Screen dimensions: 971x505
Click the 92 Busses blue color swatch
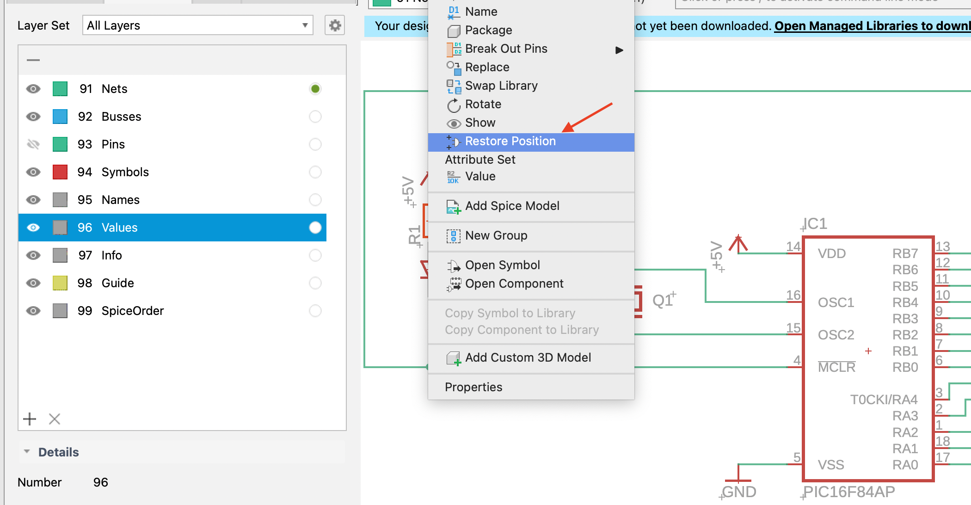click(x=60, y=117)
